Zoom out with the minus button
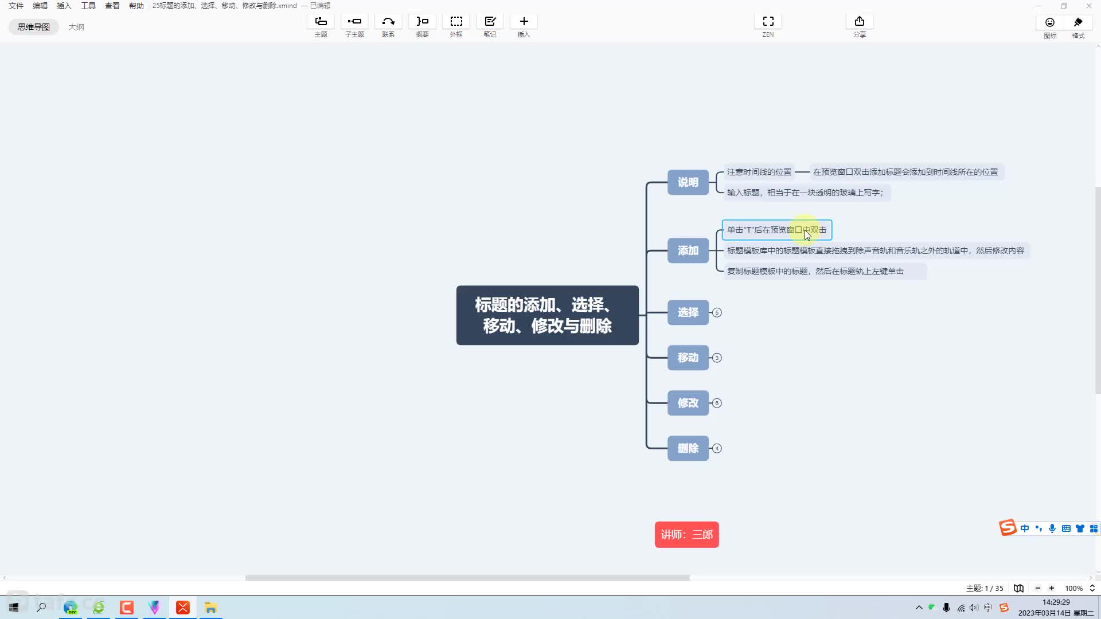Image resolution: width=1101 pixels, height=619 pixels. (x=1037, y=588)
